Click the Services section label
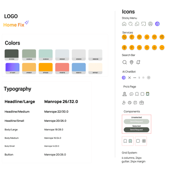 (128, 32)
